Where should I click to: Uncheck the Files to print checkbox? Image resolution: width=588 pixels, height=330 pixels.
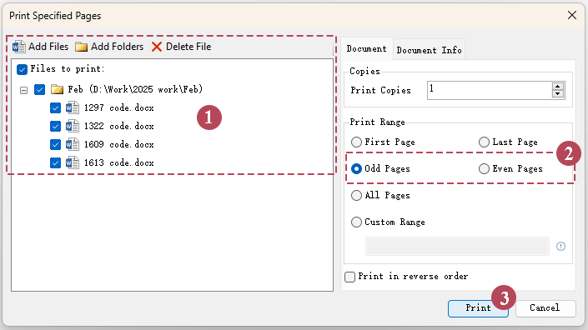click(23, 69)
